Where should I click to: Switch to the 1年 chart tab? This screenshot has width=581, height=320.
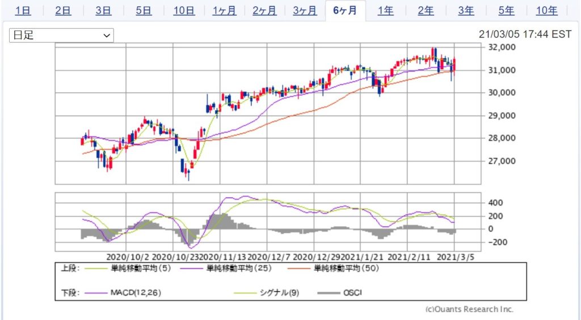[x=385, y=10]
